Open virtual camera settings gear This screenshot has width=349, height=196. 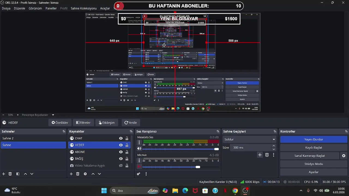(x=344, y=156)
